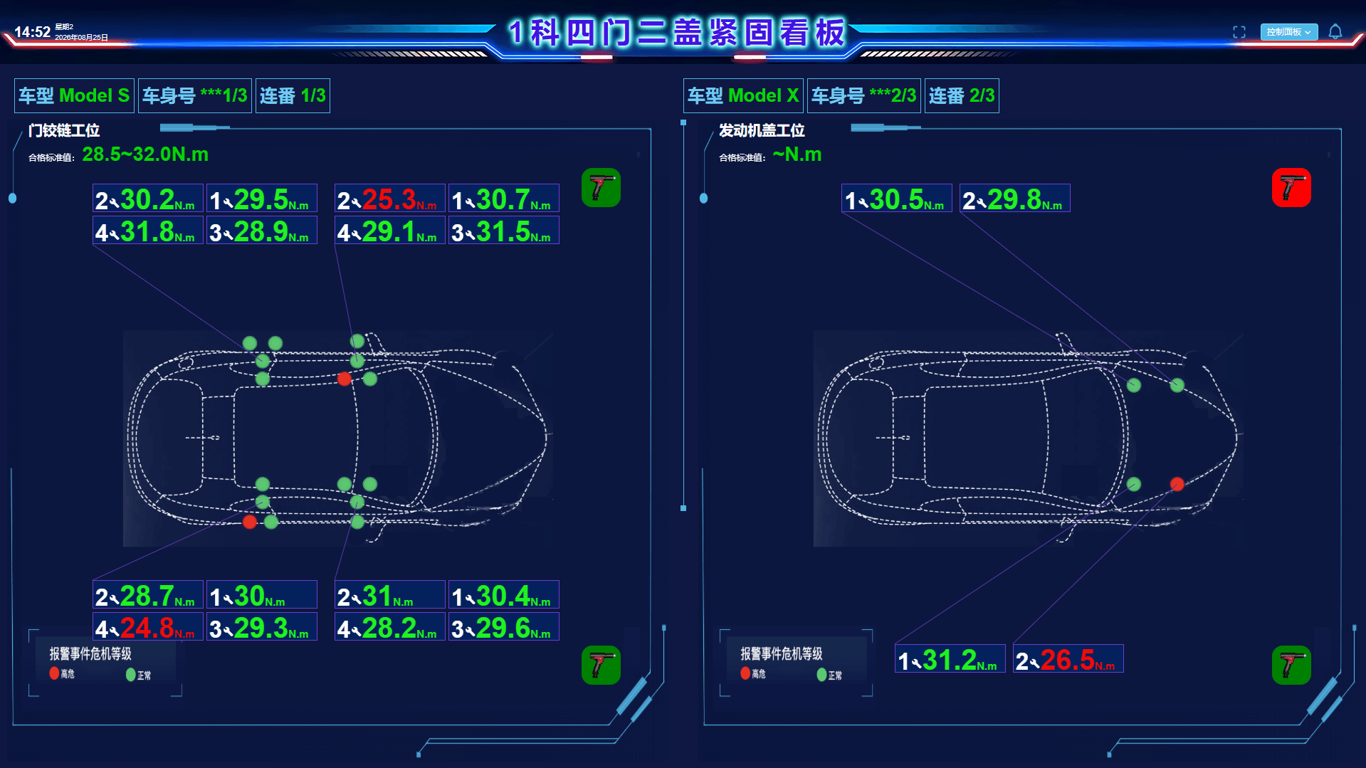Click the red 高危 legend dot in 门铰链工位
Screen dimensions: 1366x768
point(55,673)
